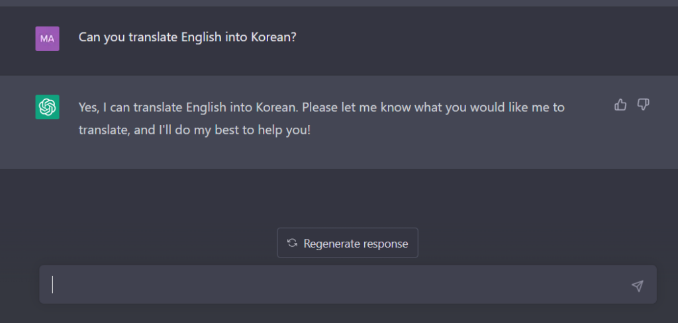Give the response a thumbs down
678x323 pixels.
pos(643,105)
